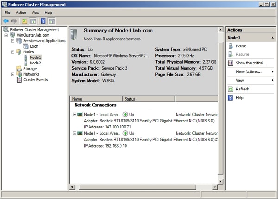The image size is (278, 199).
Task: Expand the Networks tree node
Action: [x=13, y=74]
